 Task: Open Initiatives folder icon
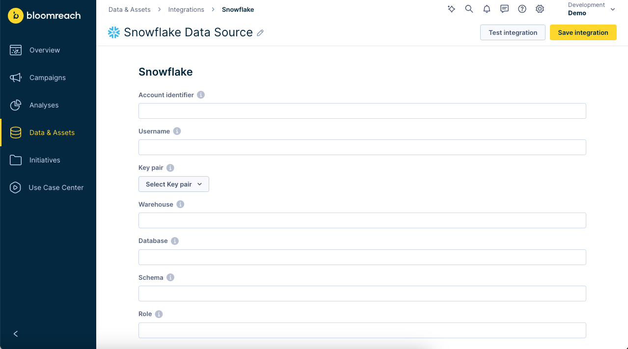[16, 160]
